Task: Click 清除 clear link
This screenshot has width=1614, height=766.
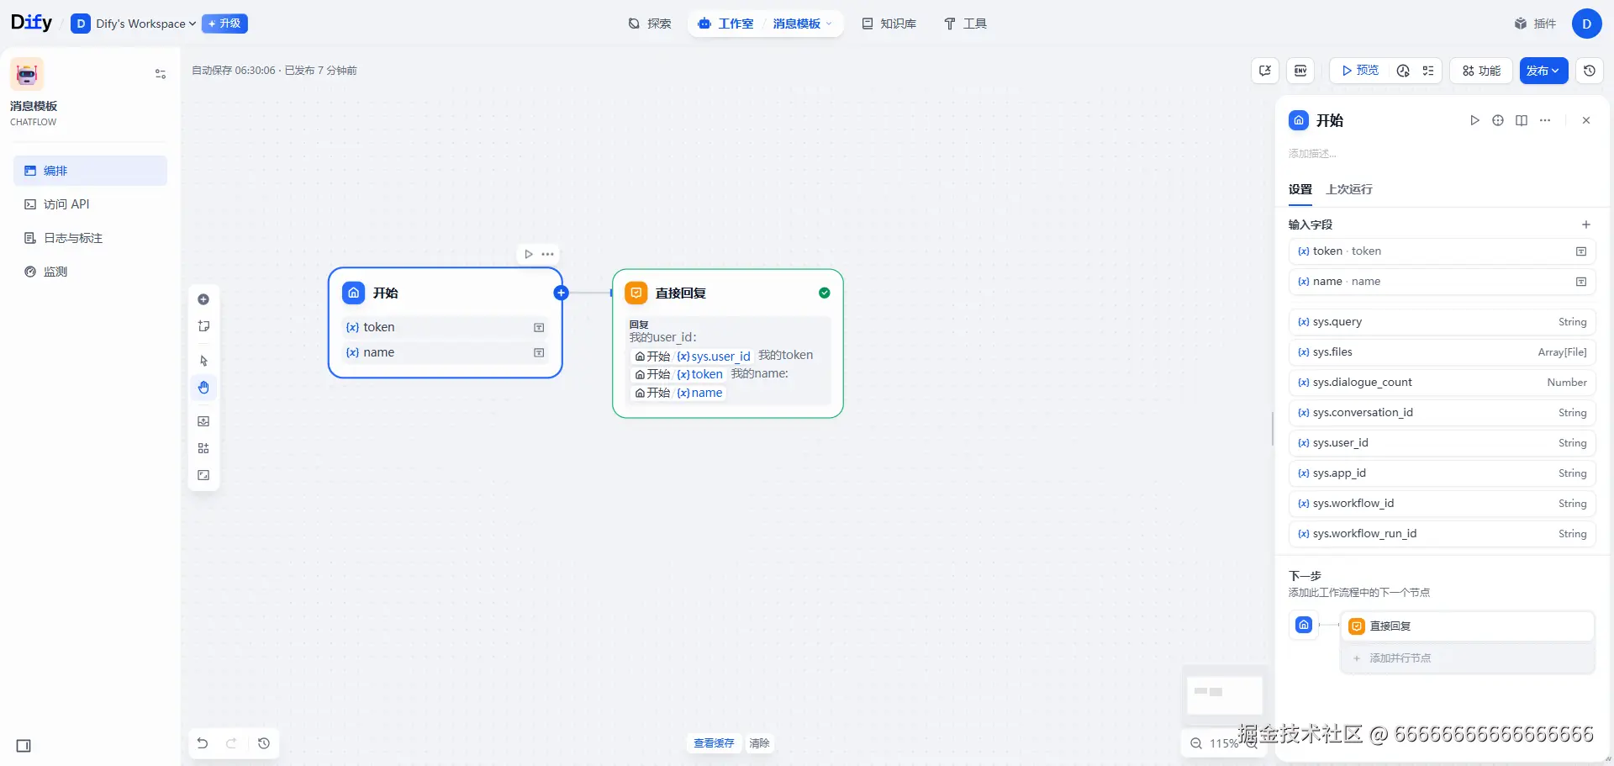Action: pyautogui.click(x=759, y=743)
